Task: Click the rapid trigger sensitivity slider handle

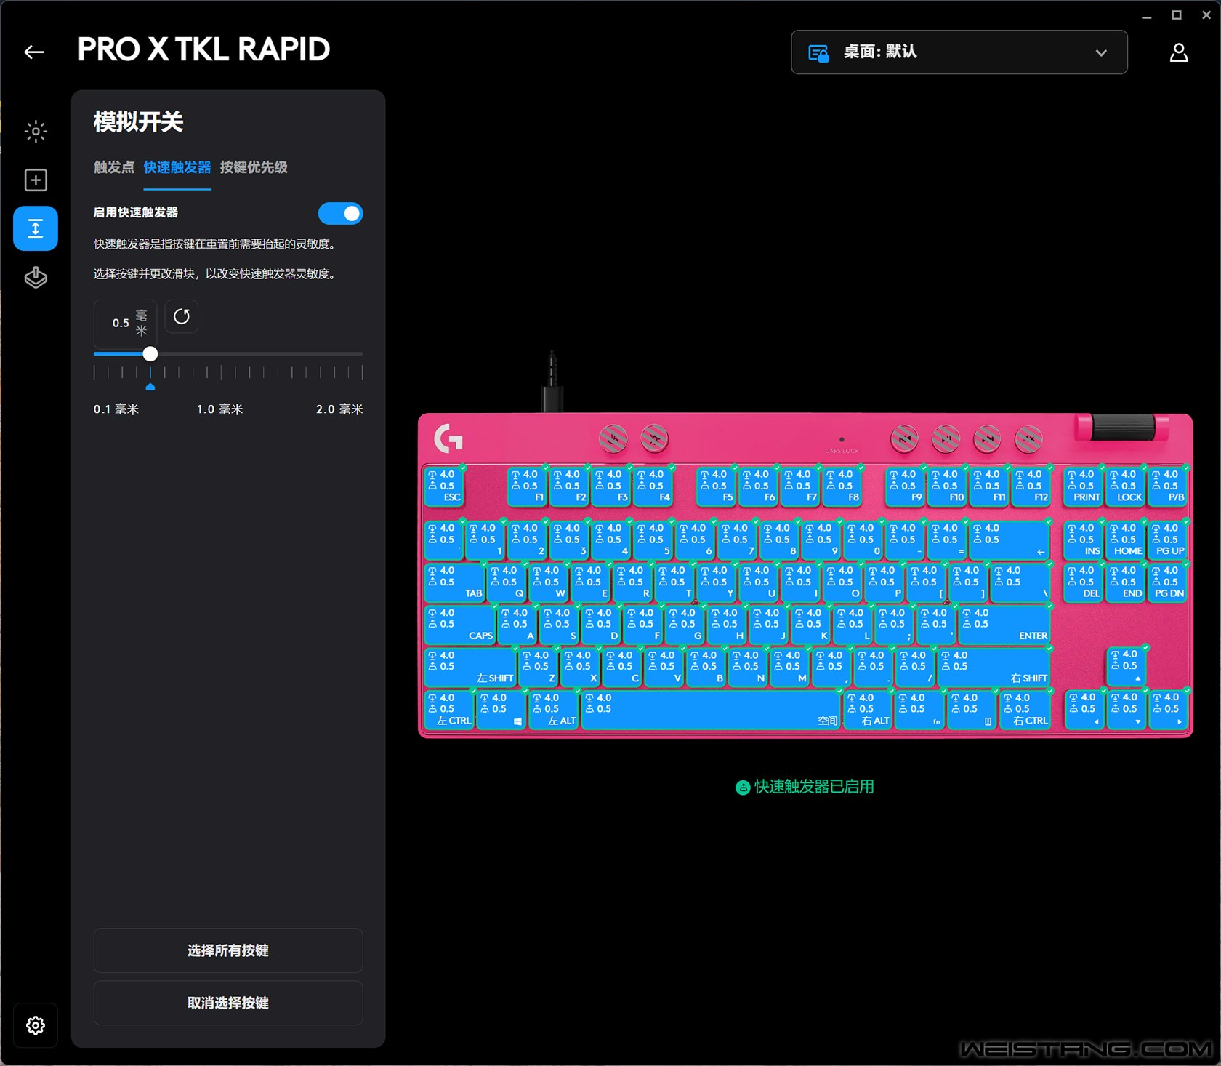Action: tap(150, 354)
